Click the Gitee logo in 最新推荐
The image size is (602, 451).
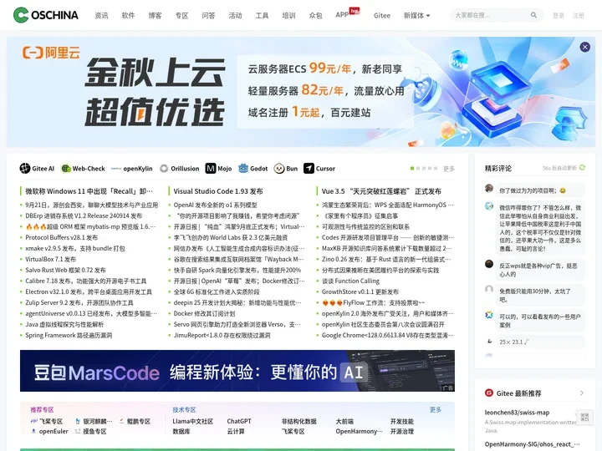coord(489,393)
